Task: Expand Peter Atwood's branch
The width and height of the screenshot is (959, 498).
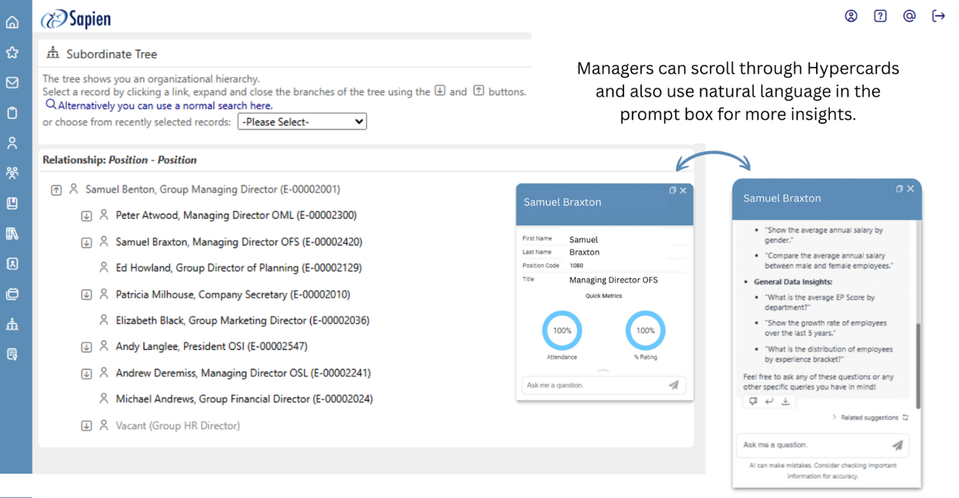Action: 86,216
